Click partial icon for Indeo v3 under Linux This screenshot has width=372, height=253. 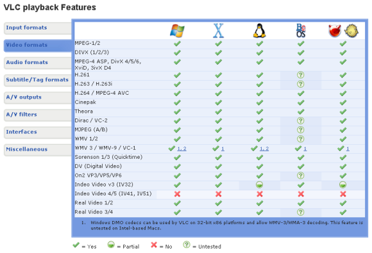[x=259, y=184]
